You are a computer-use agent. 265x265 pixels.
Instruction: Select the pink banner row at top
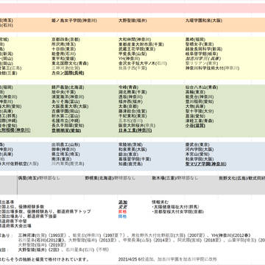pos(132,8)
